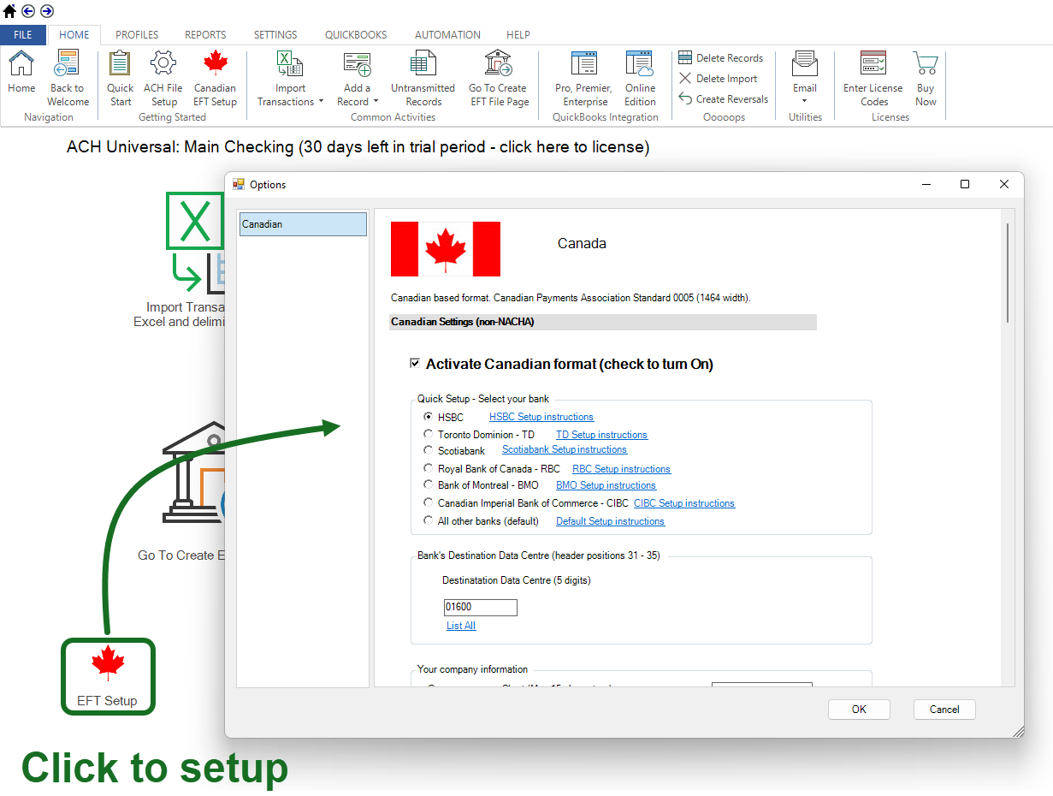1053x796 pixels.
Task: Open TD Setup instructions link
Action: pyautogui.click(x=601, y=435)
